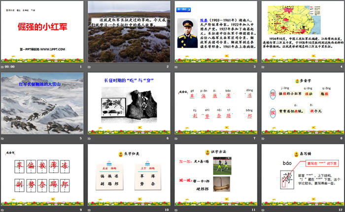Screen dimensions: 345x212
Task: Click the transition star icon under slide 2
Action: click(89, 67)
